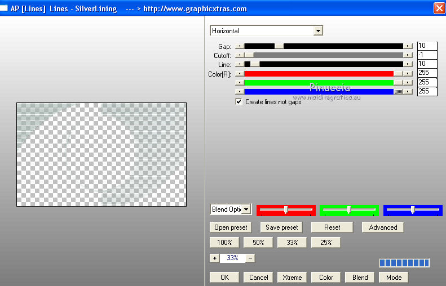Click the blue blend slider
Viewport: 446px width, 286px height.
coord(413,210)
